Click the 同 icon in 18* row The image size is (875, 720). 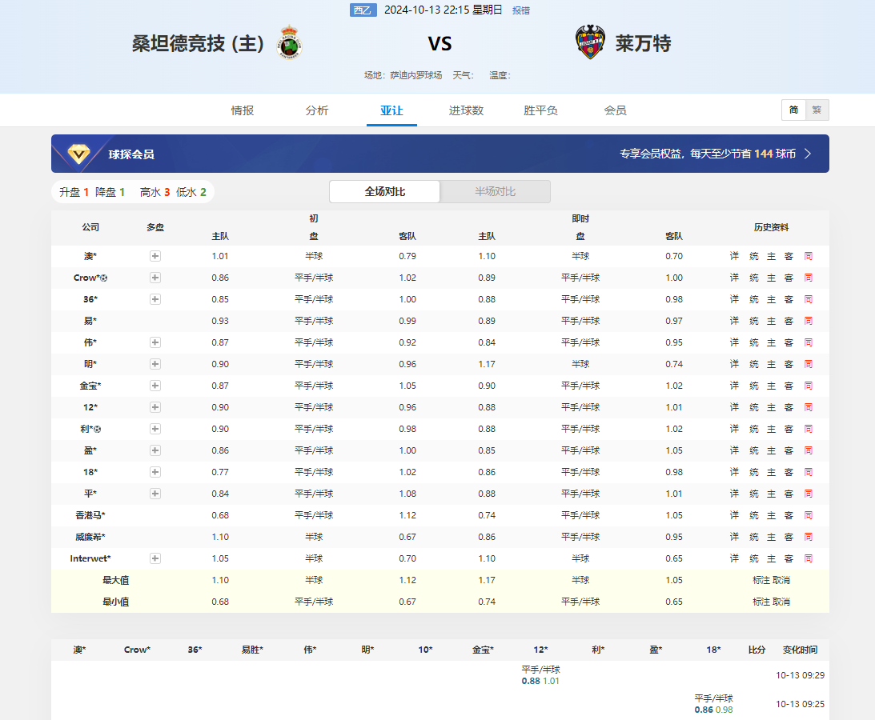(x=808, y=472)
